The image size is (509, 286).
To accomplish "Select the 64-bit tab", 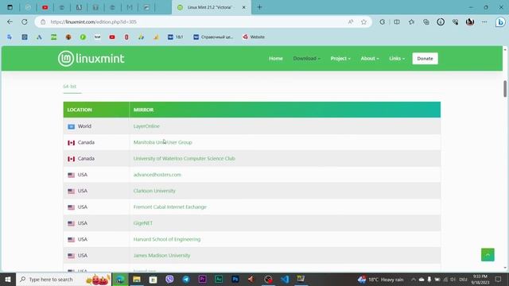I will [70, 87].
